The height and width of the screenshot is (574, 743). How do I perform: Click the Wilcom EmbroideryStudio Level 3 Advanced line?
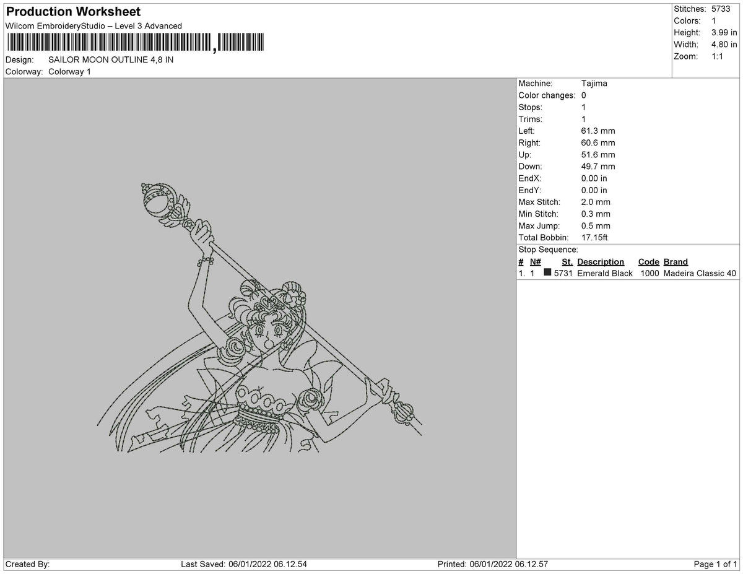click(93, 26)
